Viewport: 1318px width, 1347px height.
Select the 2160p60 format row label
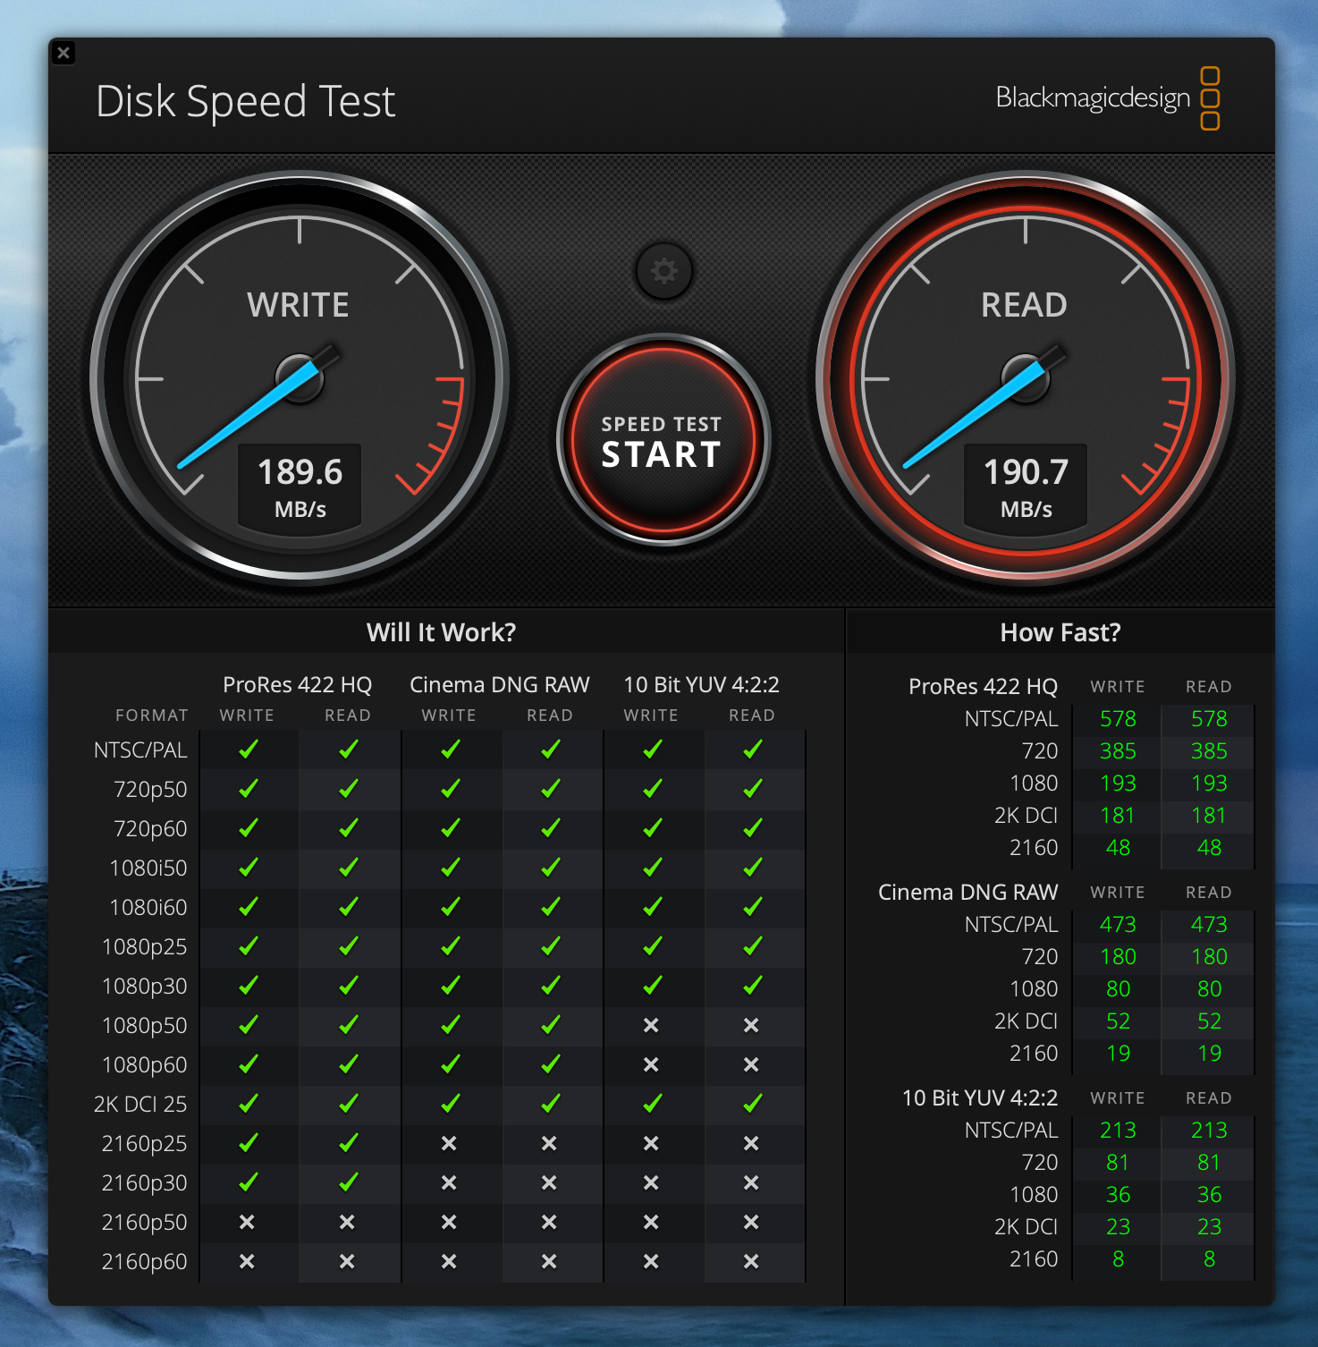pyautogui.click(x=145, y=1261)
